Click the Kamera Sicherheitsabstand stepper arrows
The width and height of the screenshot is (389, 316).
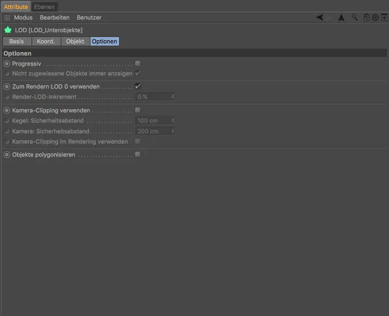[x=173, y=131]
